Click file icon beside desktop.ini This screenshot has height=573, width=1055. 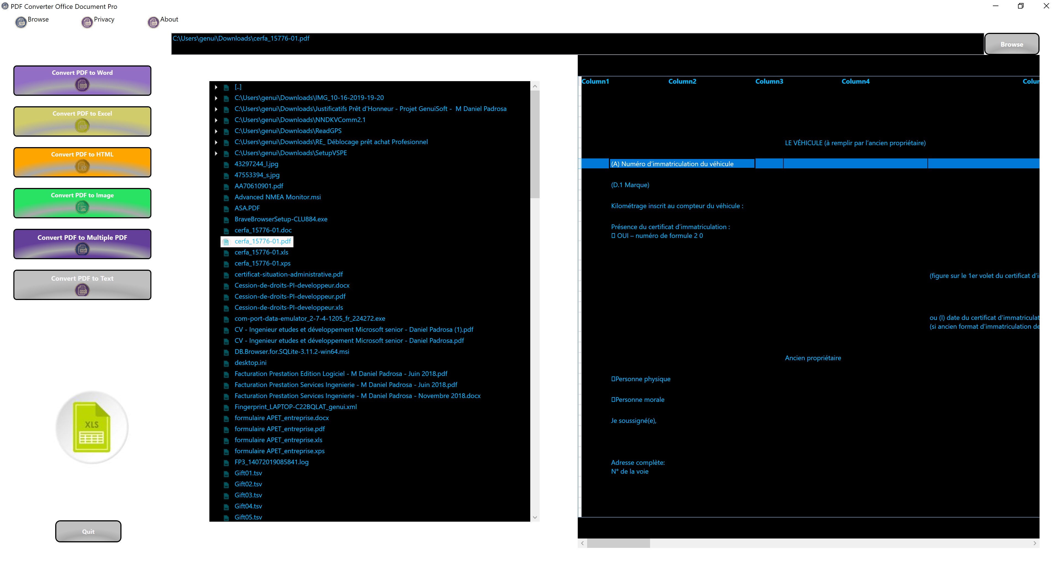click(226, 363)
